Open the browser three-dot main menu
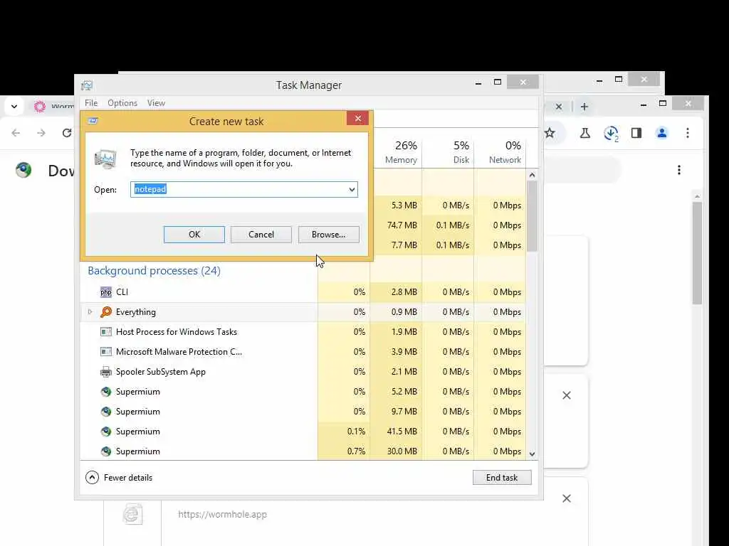 coord(688,133)
